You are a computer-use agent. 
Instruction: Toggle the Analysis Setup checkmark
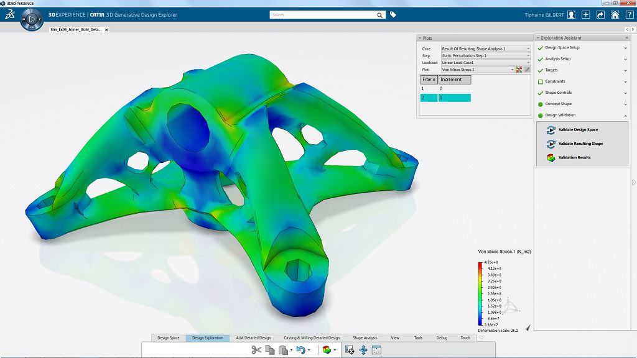[x=540, y=59]
